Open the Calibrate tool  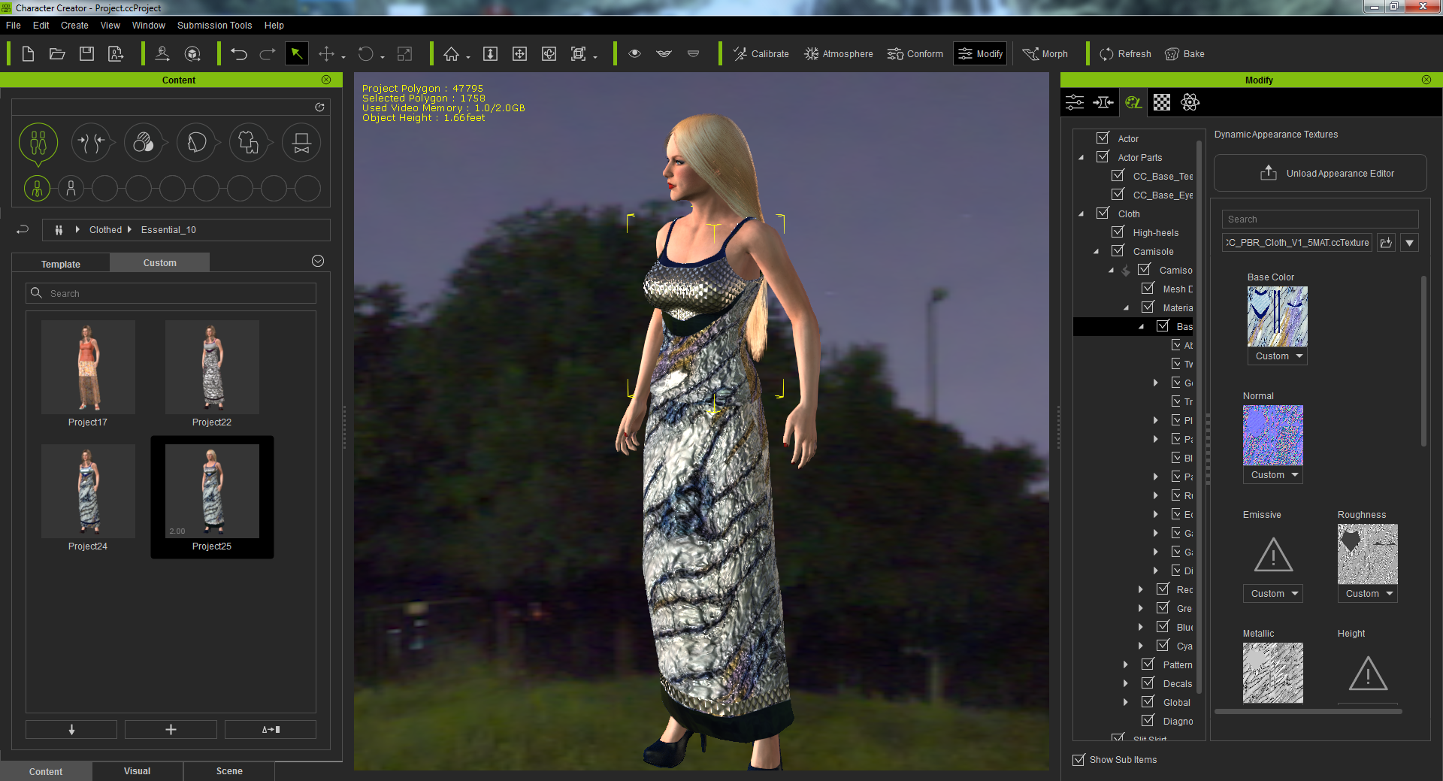click(x=761, y=54)
